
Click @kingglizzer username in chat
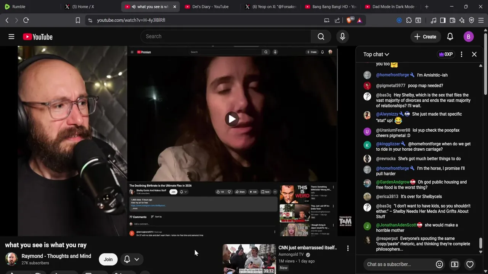pos(388,144)
